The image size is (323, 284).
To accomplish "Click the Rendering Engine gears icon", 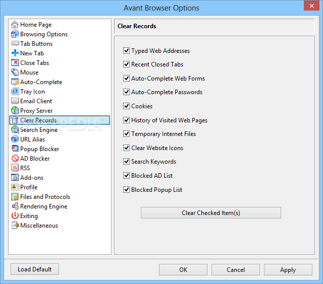I will click(15, 206).
